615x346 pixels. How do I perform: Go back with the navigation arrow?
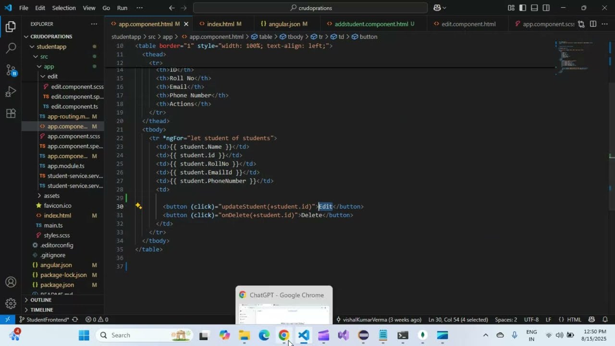point(172,8)
